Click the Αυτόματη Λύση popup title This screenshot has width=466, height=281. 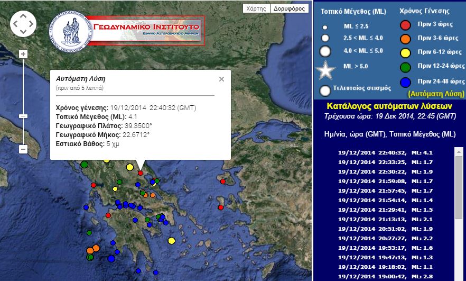(80, 79)
